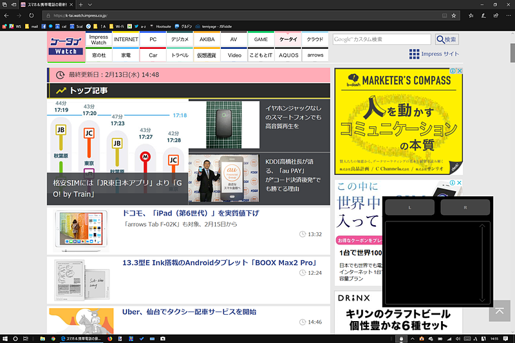Open the イヤホンジャックなし article headline
Image resolution: width=515 pixels, height=343 pixels.
tap(294, 117)
